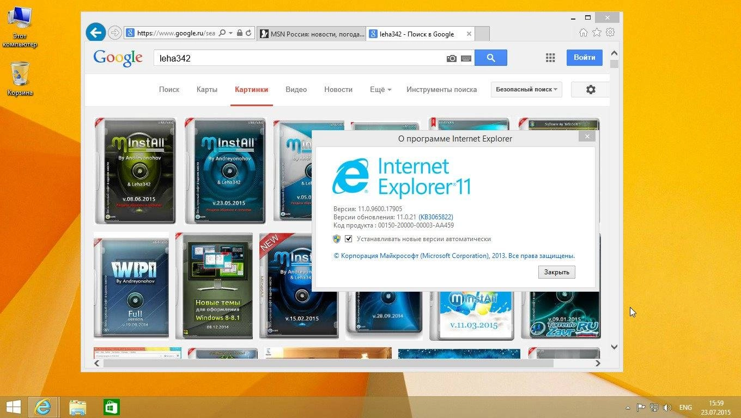
Task: Open the Google search settings gear
Action: tap(591, 89)
